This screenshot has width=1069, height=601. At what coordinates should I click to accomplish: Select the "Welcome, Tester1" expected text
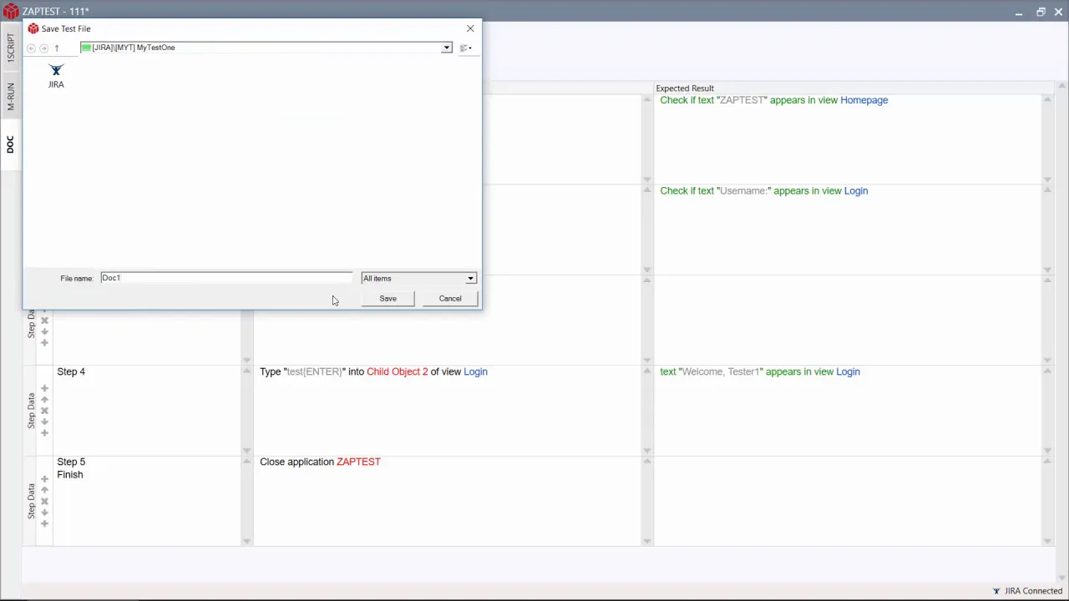(x=719, y=371)
